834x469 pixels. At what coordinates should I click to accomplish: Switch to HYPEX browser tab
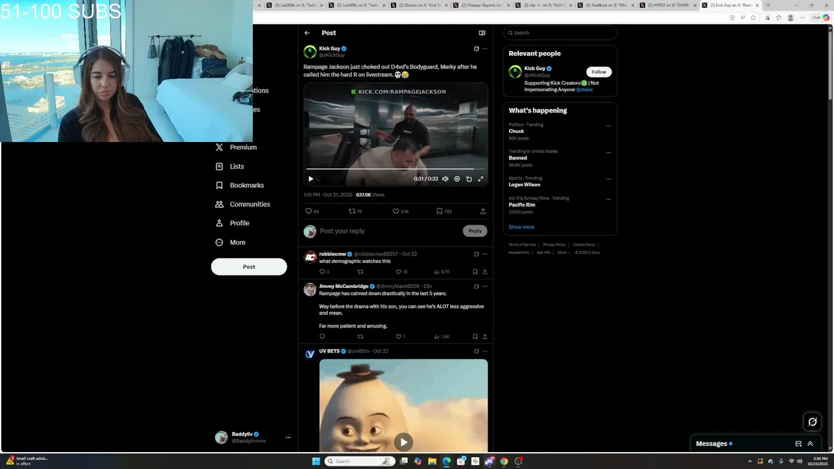point(668,5)
